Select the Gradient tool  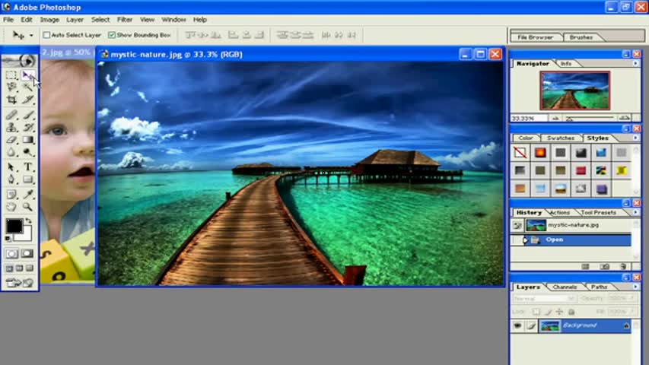(x=27, y=140)
